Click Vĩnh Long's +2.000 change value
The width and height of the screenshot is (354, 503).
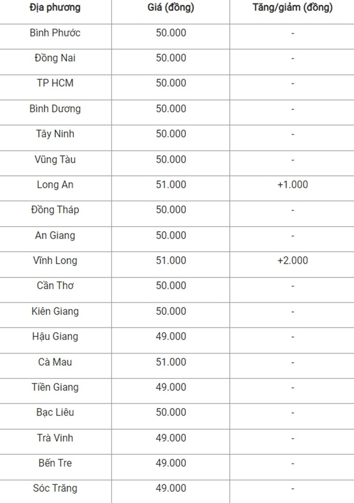coord(292,260)
